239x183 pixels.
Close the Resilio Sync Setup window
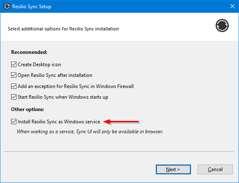(x=232, y=6)
